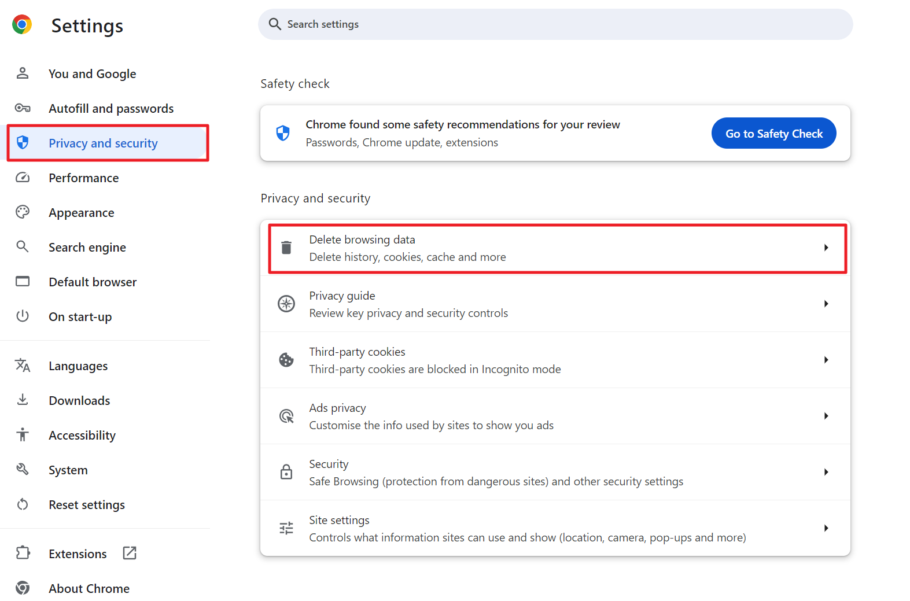
Task: Click the About Chrome logo icon
Action: tap(23, 588)
